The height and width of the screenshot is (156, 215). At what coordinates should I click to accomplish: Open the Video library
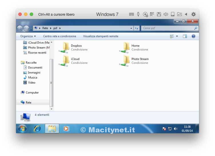coord(29,82)
